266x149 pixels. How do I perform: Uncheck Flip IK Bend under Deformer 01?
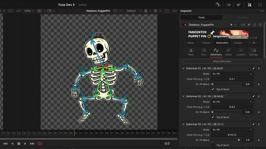pyautogui.click(x=213, y=89)
